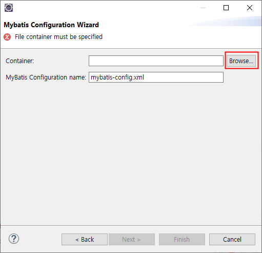Click the 'MyBatis Configuration name:' label
Screen dimensions: 262x253
click(x=46, y=77)
